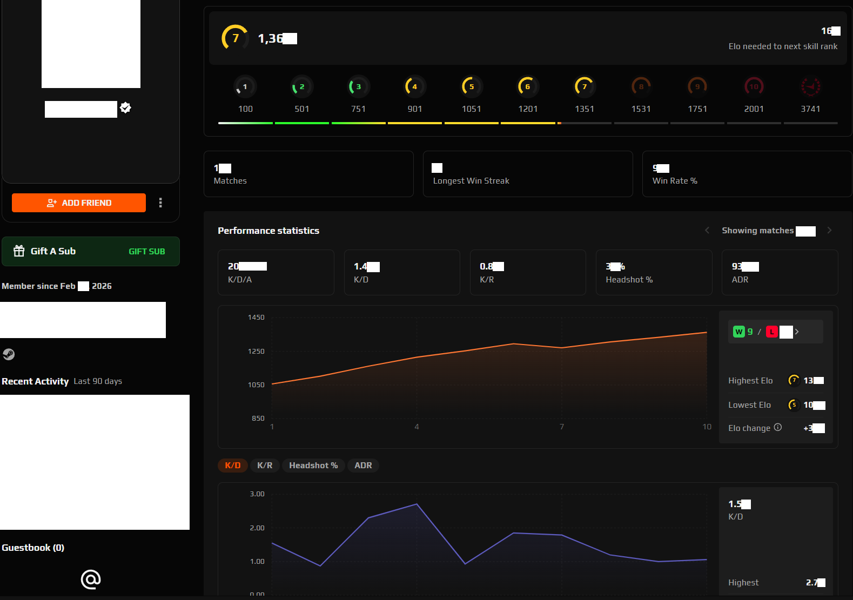Click the level 10 skill rank icon
The image size is (853, 600).
pyautogui.click(x=754, y=87)
